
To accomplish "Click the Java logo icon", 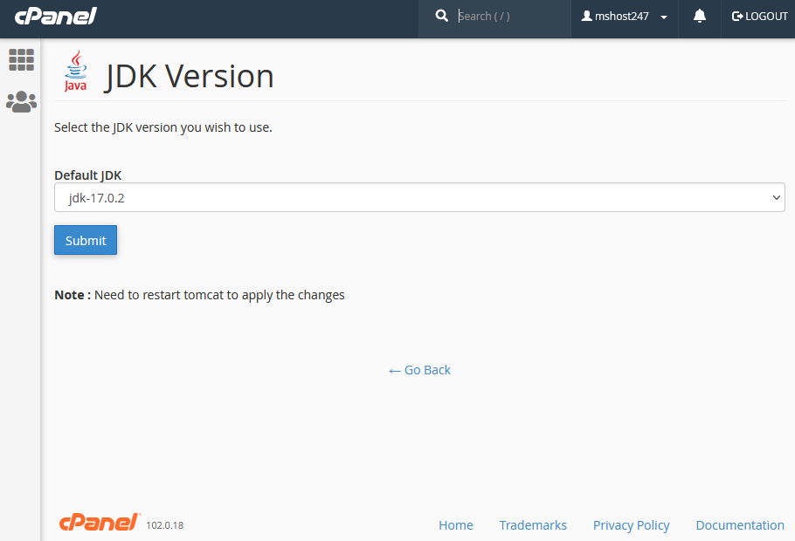I will coord(75,72).
